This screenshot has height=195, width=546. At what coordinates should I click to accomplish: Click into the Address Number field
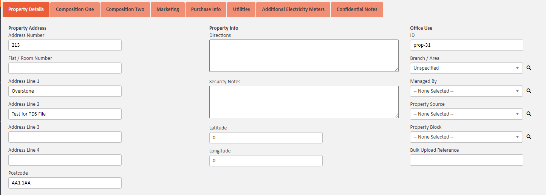(65, 45)
